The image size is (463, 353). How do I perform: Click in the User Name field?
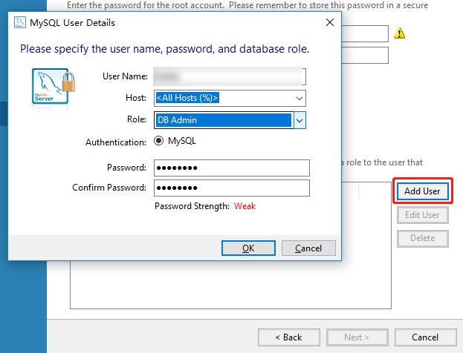click(230, 76)
